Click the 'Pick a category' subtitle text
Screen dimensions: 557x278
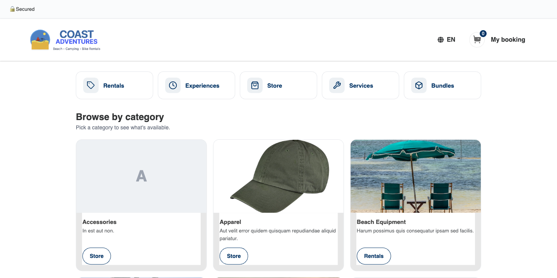123,127
